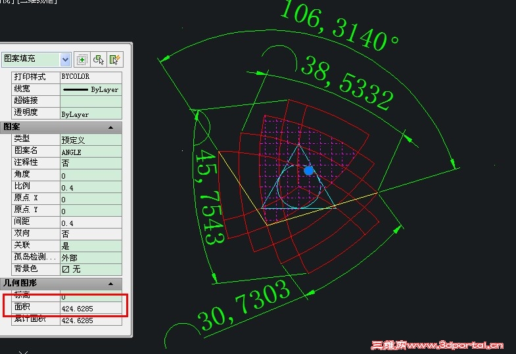
Task: Click the 面积 value 424.6285
Action: click(x=91, y=308)
